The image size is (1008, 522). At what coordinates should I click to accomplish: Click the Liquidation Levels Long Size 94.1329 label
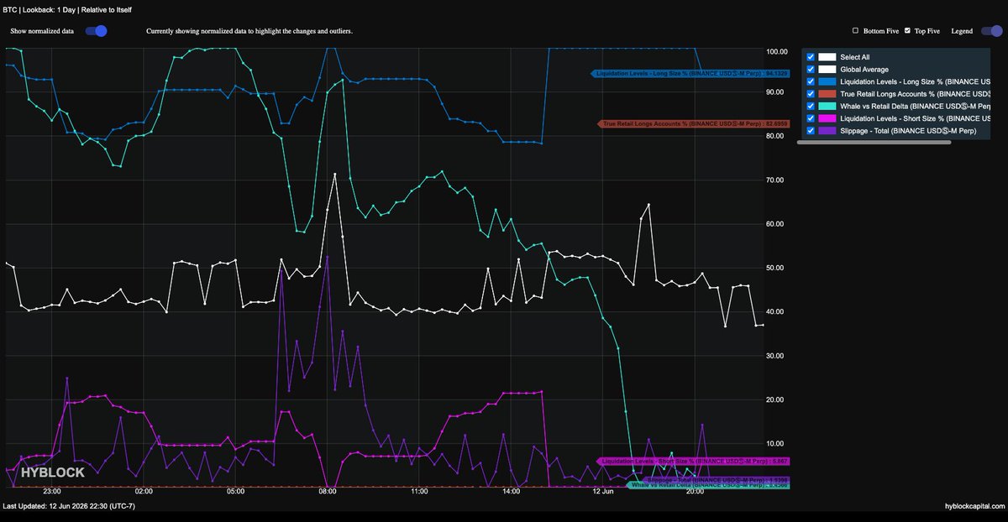point(690,74)
